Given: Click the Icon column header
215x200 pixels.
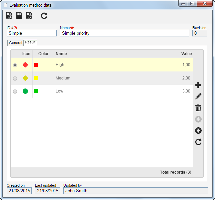Looking at the screenshot, I should 26,54.
